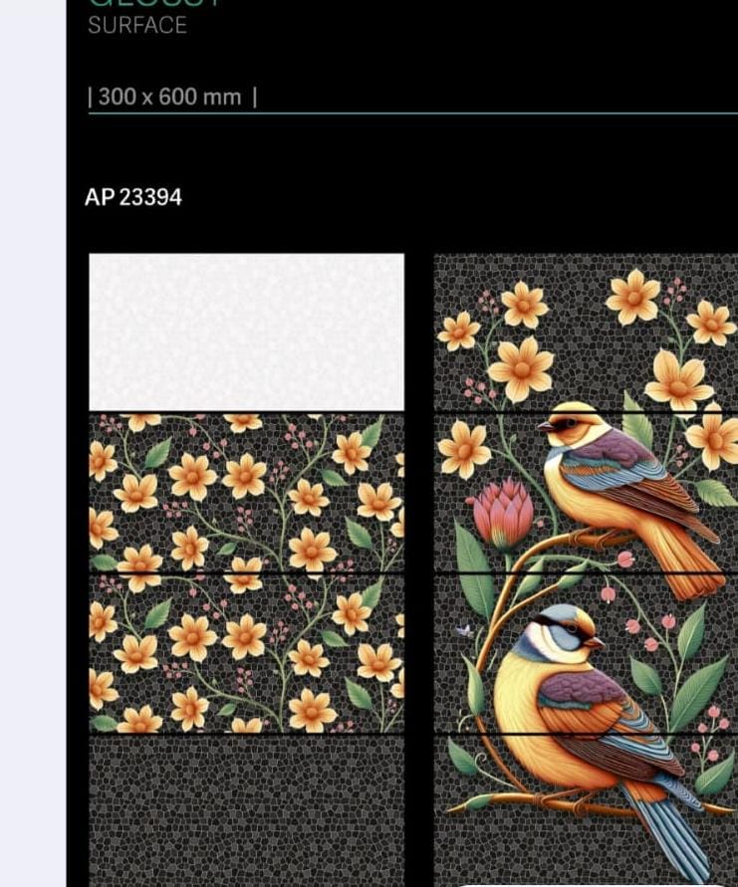738x887 pixels.
Task: Choose the plain dark mosaic tile
Action: [x=247, y=811]
